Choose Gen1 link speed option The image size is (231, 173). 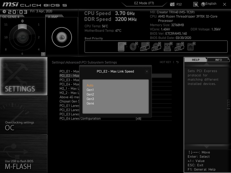coord(90,90)
